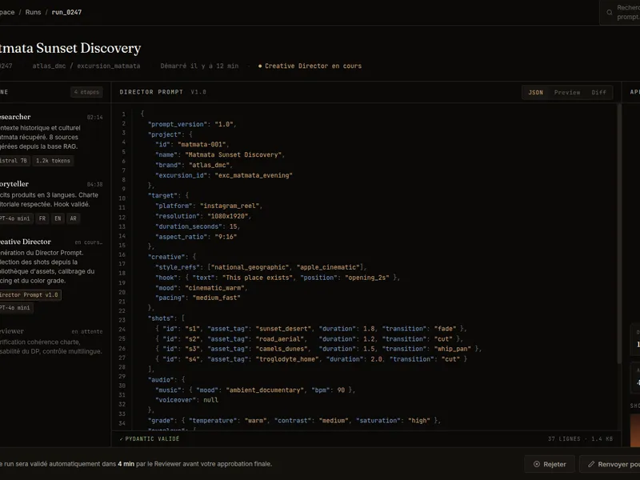The height and width of the screenshot is (480, 640).
Task: Click the "prompt_version" JSON line
Action: point(192,124)
